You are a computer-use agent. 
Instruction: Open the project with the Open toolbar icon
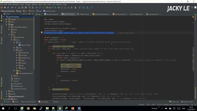2,7
